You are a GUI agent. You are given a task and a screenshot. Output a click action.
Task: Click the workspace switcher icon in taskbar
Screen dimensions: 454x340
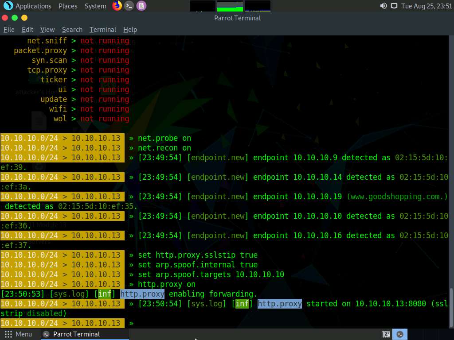(386, 335)
